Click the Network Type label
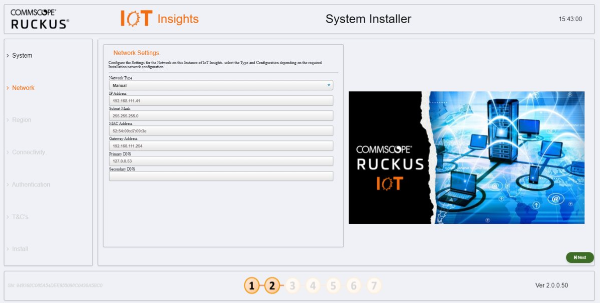600x303 pixels. click(x=121, y=78)
